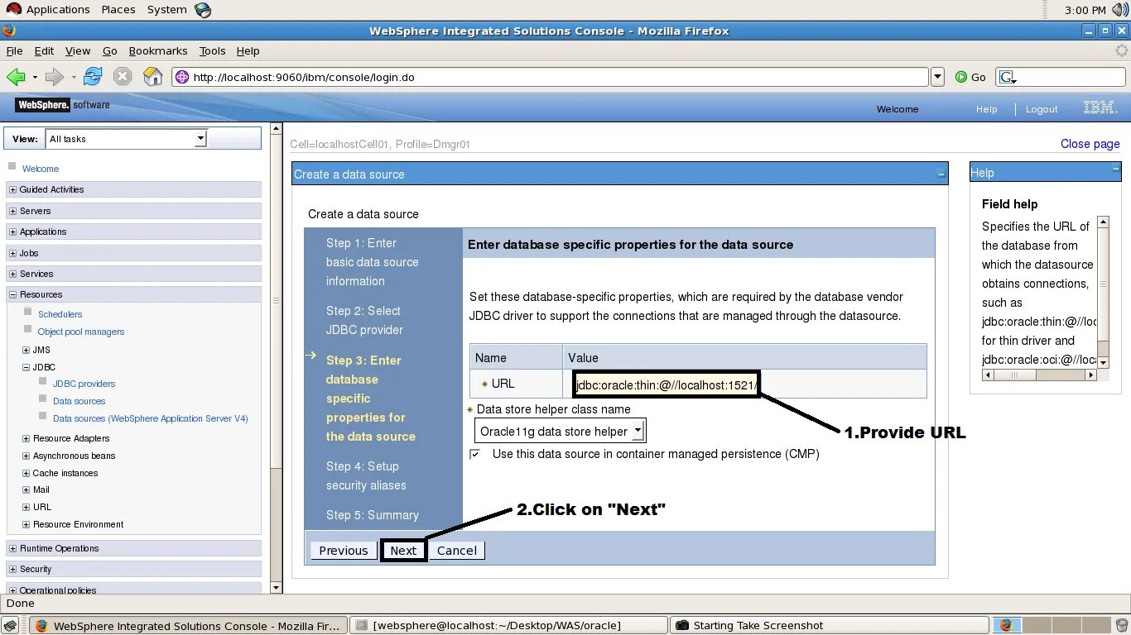The width and height of the screenshot is (1131, 635).
Task: Open the Welcome link in navigation
Action: 41,169
